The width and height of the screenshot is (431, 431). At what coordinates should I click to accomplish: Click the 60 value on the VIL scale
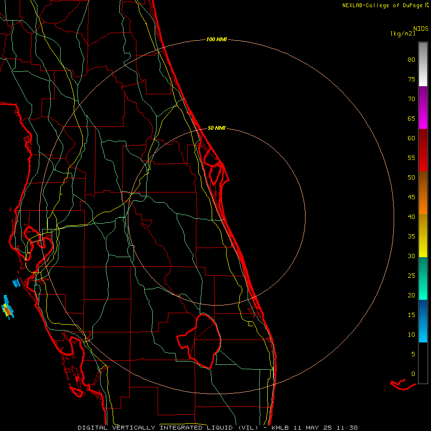point(411,138)
